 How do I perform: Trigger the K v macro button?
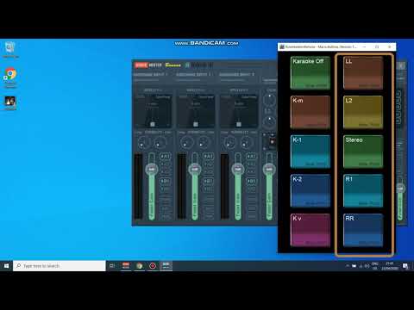click(310, 230)
